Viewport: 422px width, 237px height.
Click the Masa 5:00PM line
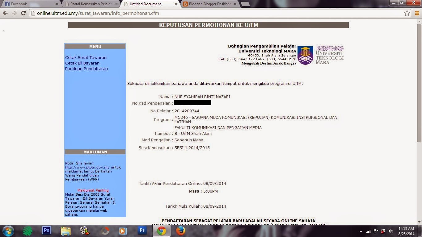pyautogui.click(x=203, y=191)
